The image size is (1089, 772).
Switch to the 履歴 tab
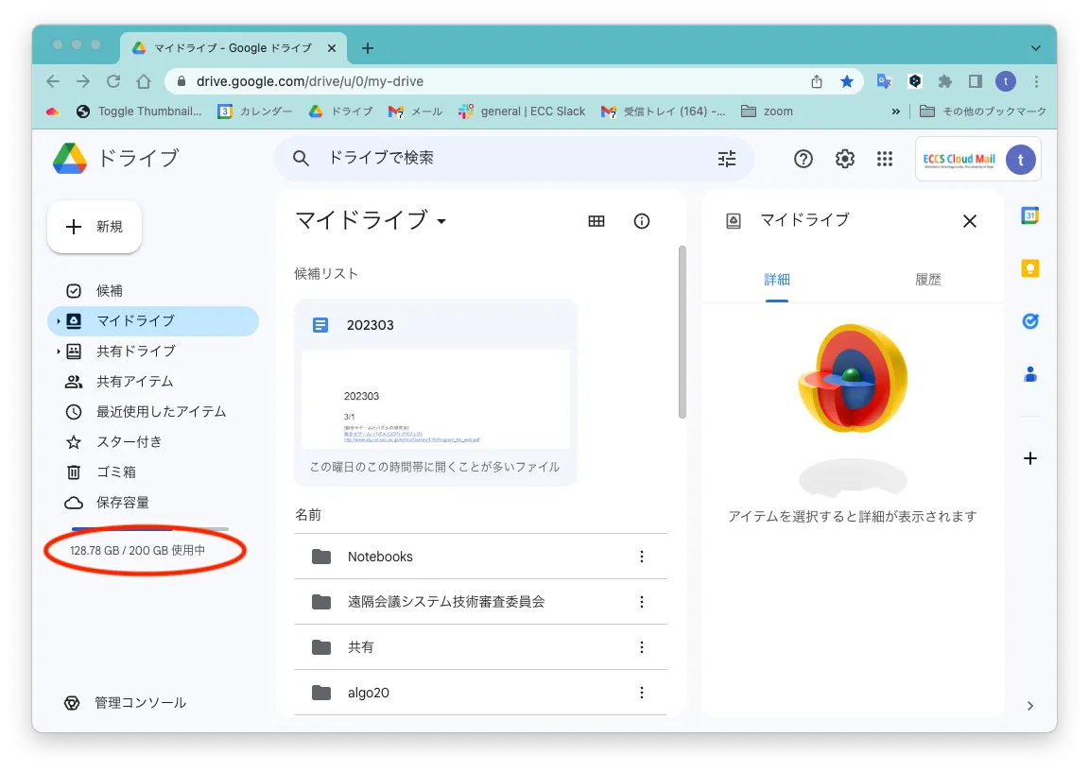(927, 280)
